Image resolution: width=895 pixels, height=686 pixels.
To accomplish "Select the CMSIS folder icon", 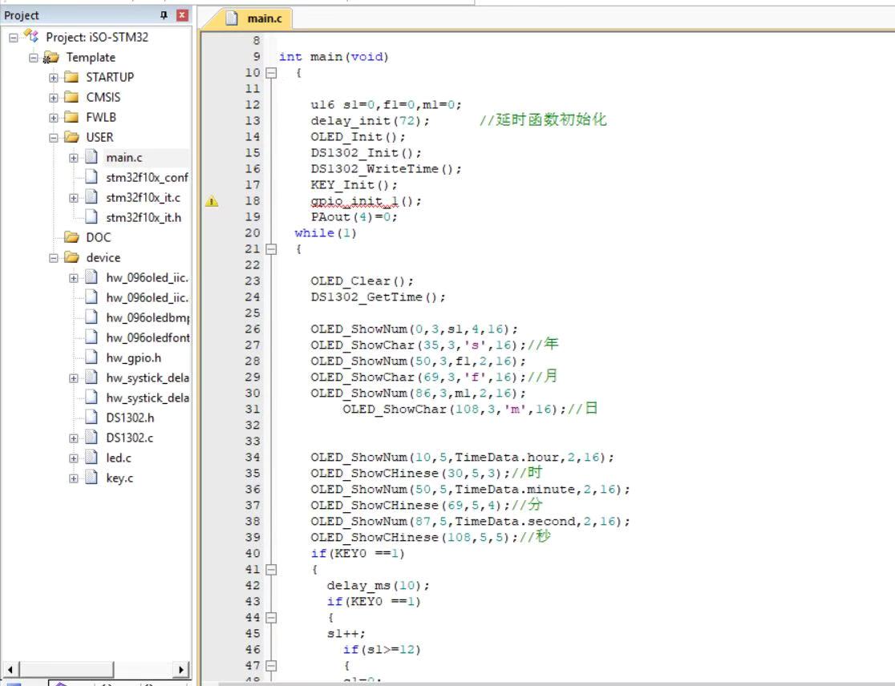I will click(71, 96).
